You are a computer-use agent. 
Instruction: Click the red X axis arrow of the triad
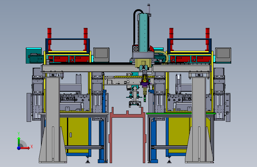(25, 148)
